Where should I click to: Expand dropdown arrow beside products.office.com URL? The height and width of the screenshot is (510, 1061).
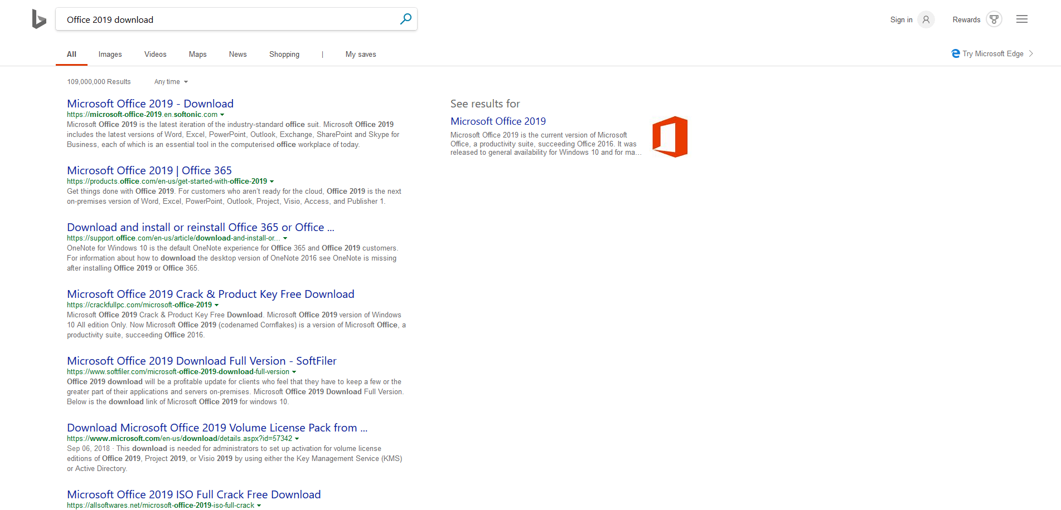(272, 182)
